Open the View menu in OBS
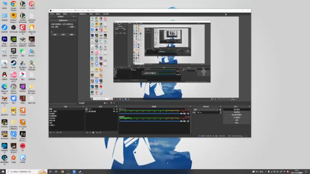The width and height of the screenshot is (310, 174). click(x=65, y=14)
